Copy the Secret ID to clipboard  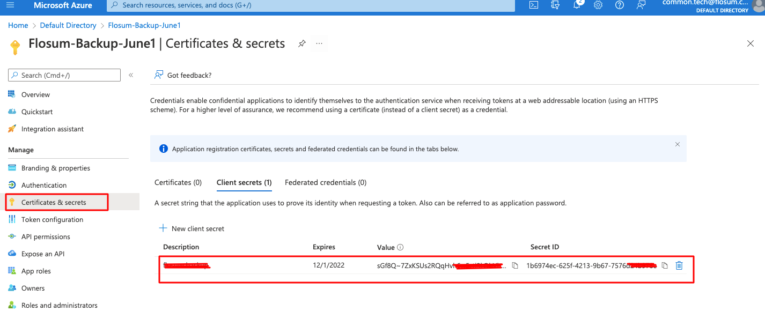(665, 265)
